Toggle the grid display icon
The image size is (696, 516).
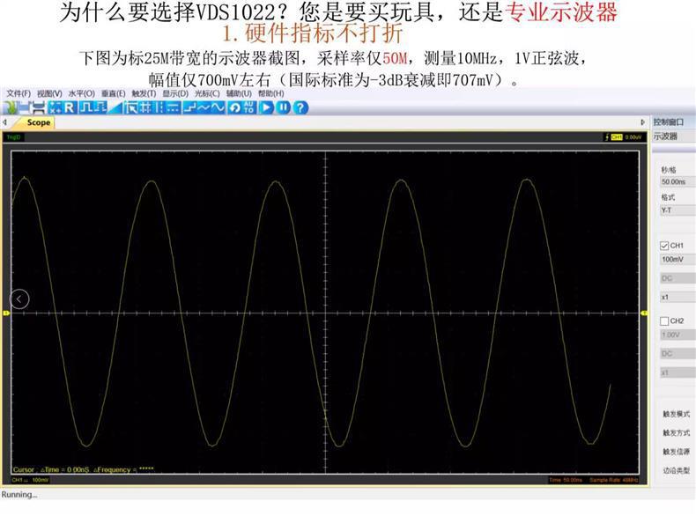(144, 107)
